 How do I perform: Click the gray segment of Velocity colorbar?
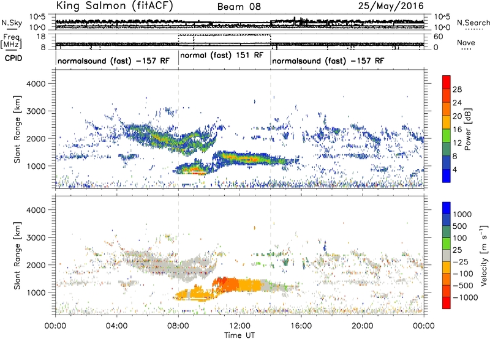(447, 256)
